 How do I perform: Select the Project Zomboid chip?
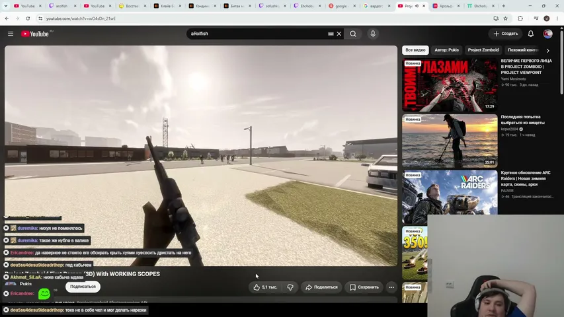[x=483, y=50]
